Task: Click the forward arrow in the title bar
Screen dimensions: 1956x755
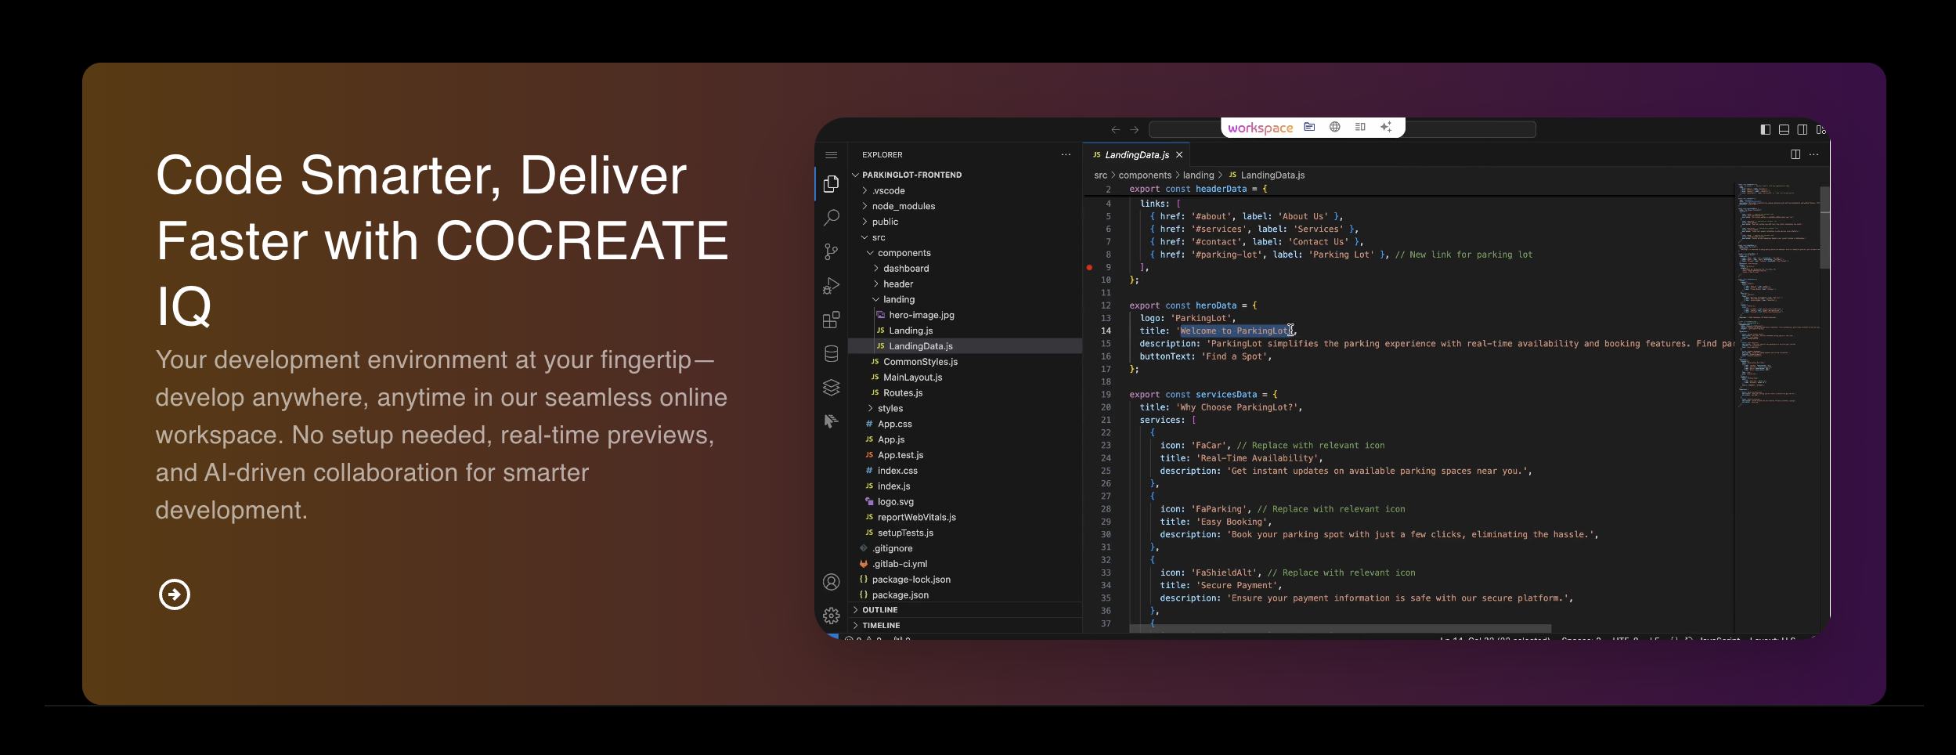Action: coord(1134,130)
